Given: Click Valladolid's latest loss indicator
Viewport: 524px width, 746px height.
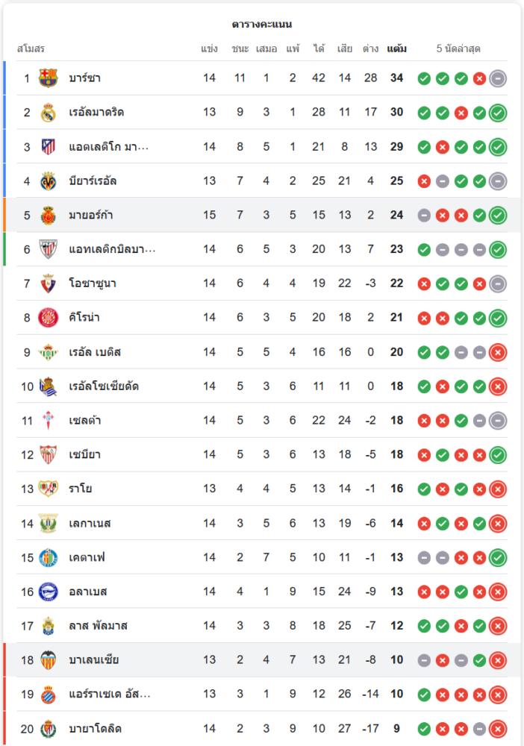Looking at the screenshot, I should click(498, 729).
